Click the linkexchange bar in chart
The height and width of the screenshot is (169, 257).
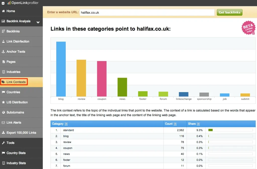[x=183, y=94]
